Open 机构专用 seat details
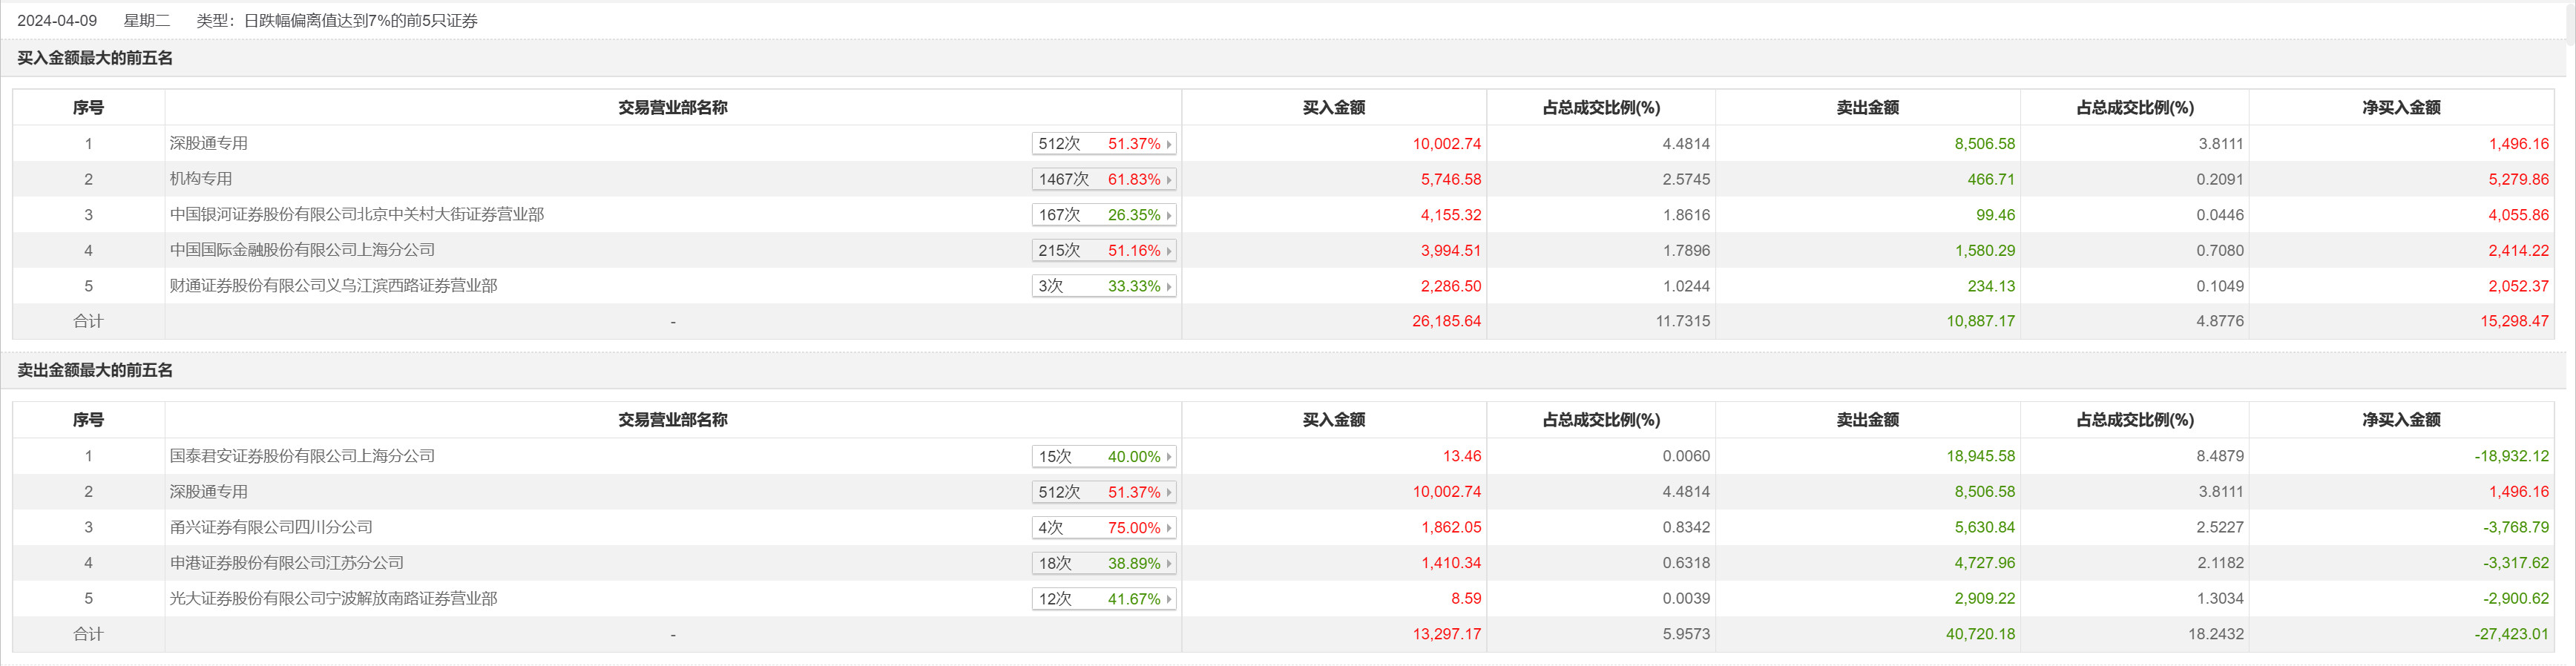Image resolution: width=2576 pixels, height=666 pixels. coord(201,179)
